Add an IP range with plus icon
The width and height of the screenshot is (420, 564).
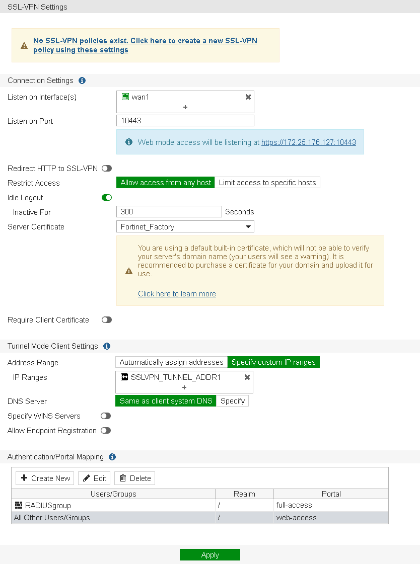pyautogui.click(x=184, y=387)
